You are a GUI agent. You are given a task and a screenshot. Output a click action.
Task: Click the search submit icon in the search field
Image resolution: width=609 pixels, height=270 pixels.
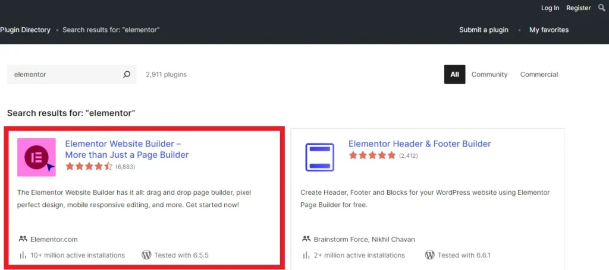click(126, 75)
